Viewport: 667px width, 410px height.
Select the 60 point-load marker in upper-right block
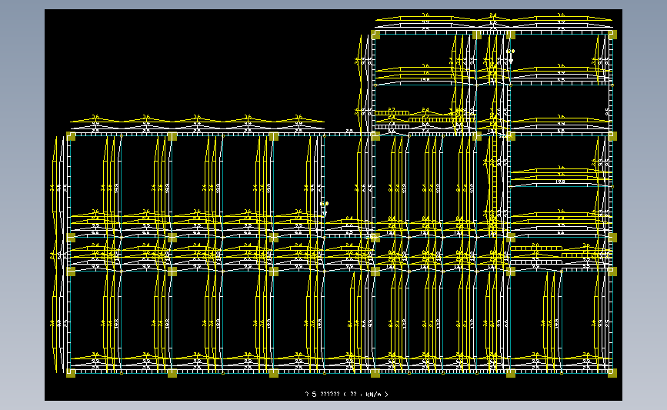(x=511, y=55)
